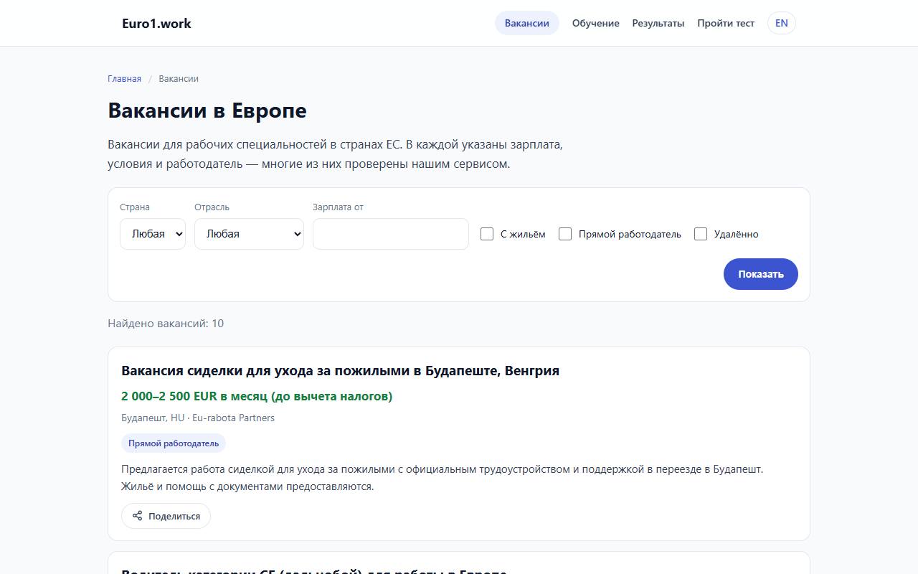The image size is (918, 574).
Task: Open the Вакансии nav tab
Action: click(527, 23)
